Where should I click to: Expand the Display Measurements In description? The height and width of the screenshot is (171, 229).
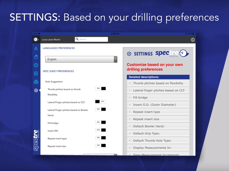(x=158, y=148)
